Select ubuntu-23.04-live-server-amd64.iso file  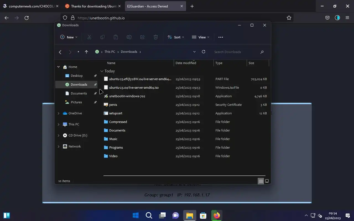[134, 88]
